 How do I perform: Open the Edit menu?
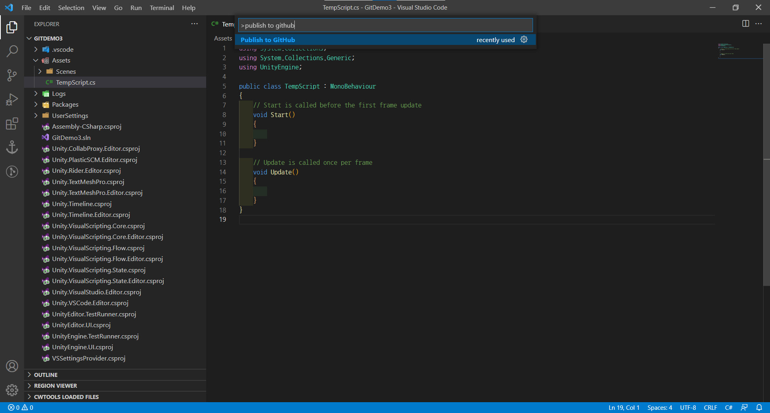pyautogui.click(x=45, y=8)
